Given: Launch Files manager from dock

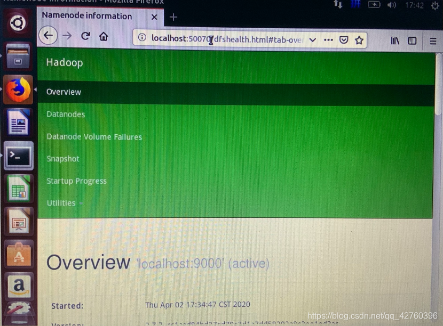Looking at the screenshot, I should click(18, 56).
